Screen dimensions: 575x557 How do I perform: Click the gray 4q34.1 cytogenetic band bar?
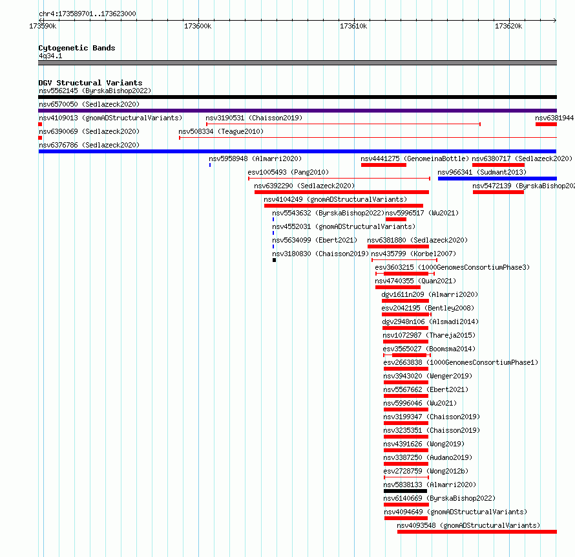297,63
